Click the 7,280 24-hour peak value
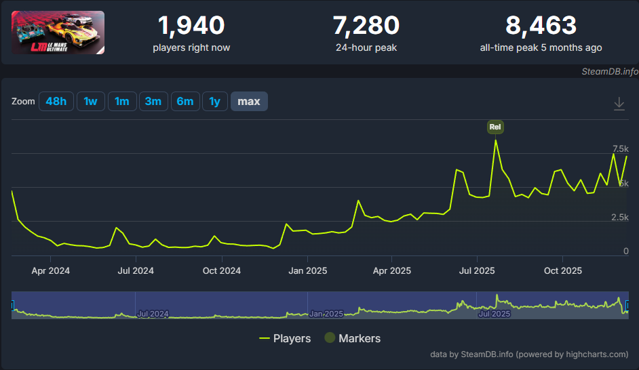 [366, 26]
